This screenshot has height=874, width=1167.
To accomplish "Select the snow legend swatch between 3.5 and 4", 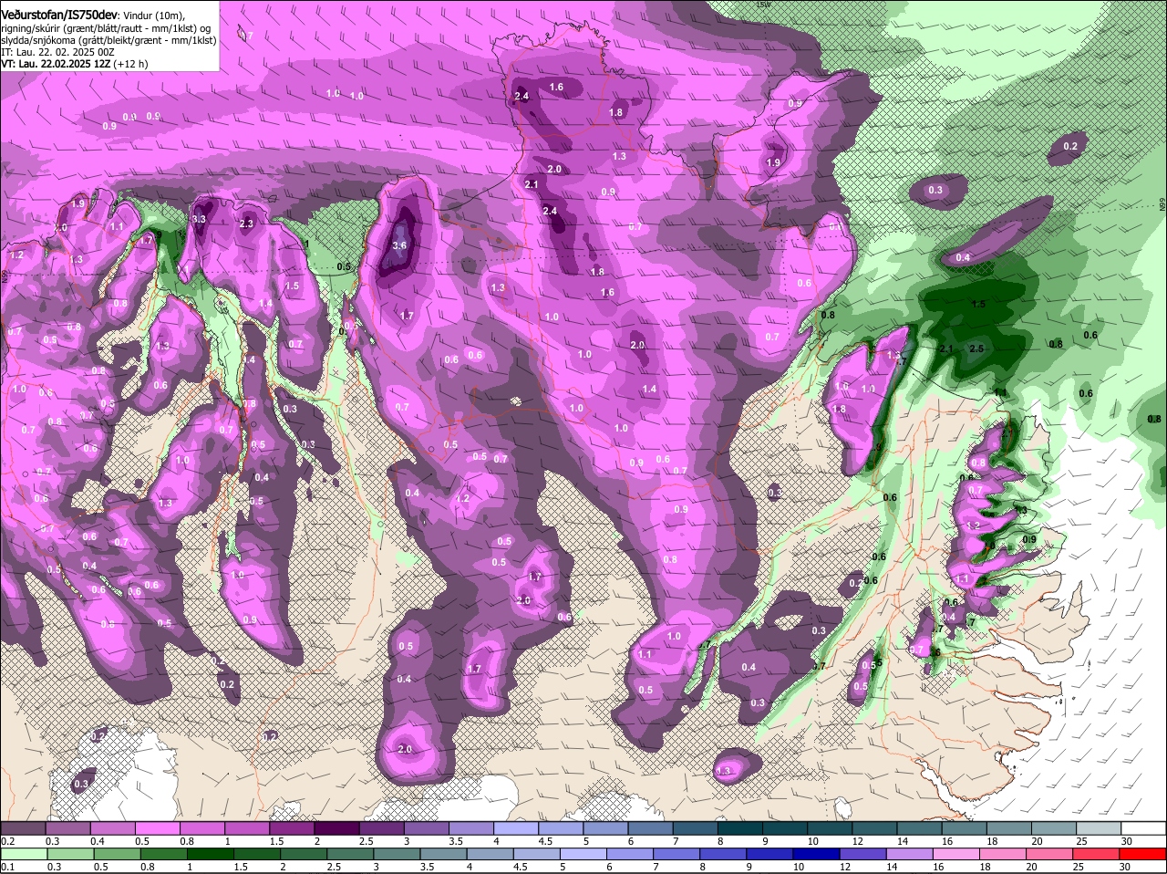I will click(x=470, y=827).
